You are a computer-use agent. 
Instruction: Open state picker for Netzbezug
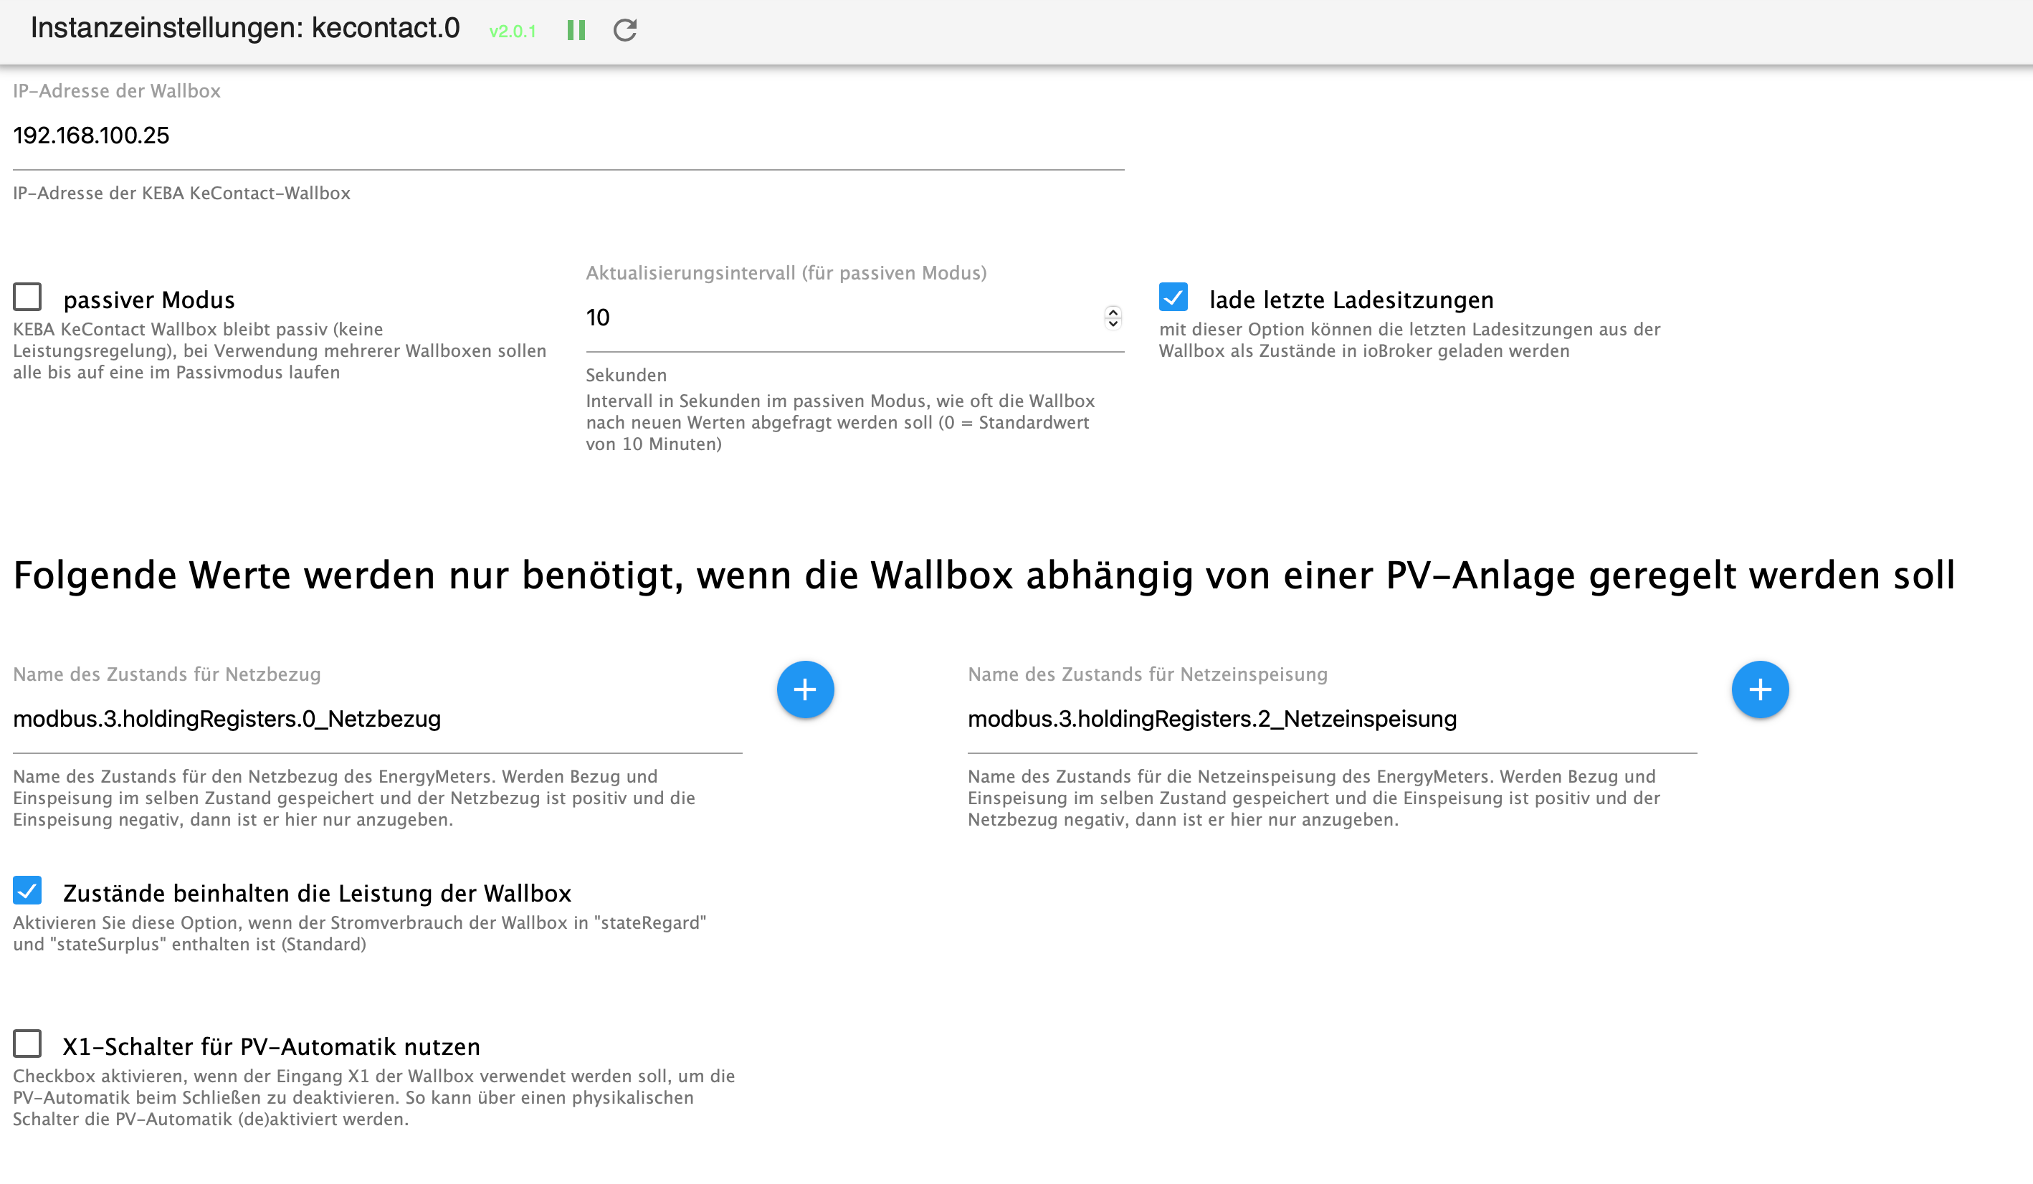click(804, 689)
